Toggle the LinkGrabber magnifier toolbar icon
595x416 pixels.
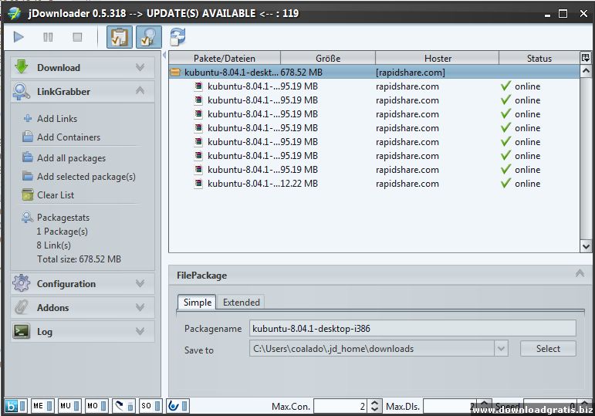[149, 37]
